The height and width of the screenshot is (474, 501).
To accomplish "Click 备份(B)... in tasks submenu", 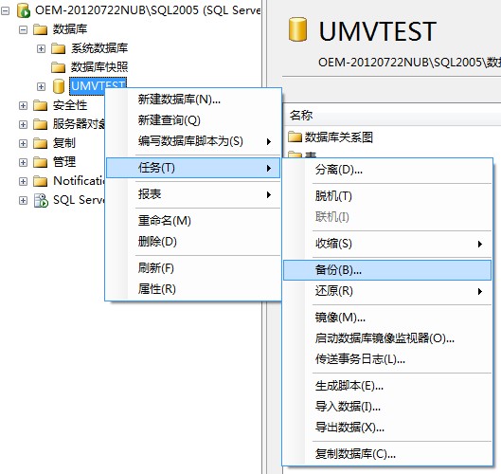I will (x=387, y=270).
